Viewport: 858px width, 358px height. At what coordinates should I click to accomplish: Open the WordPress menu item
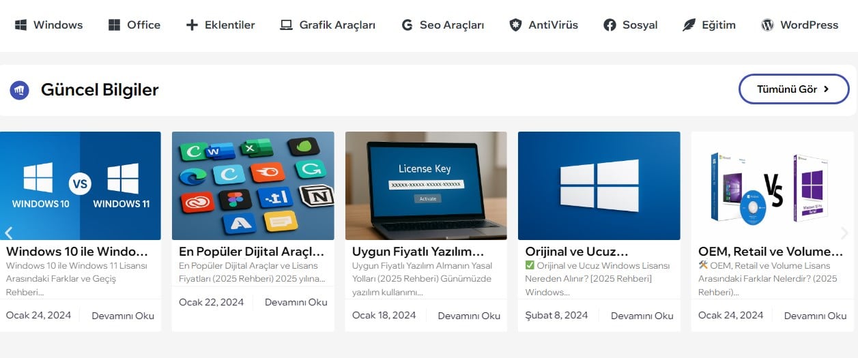(x=800, y=25)
